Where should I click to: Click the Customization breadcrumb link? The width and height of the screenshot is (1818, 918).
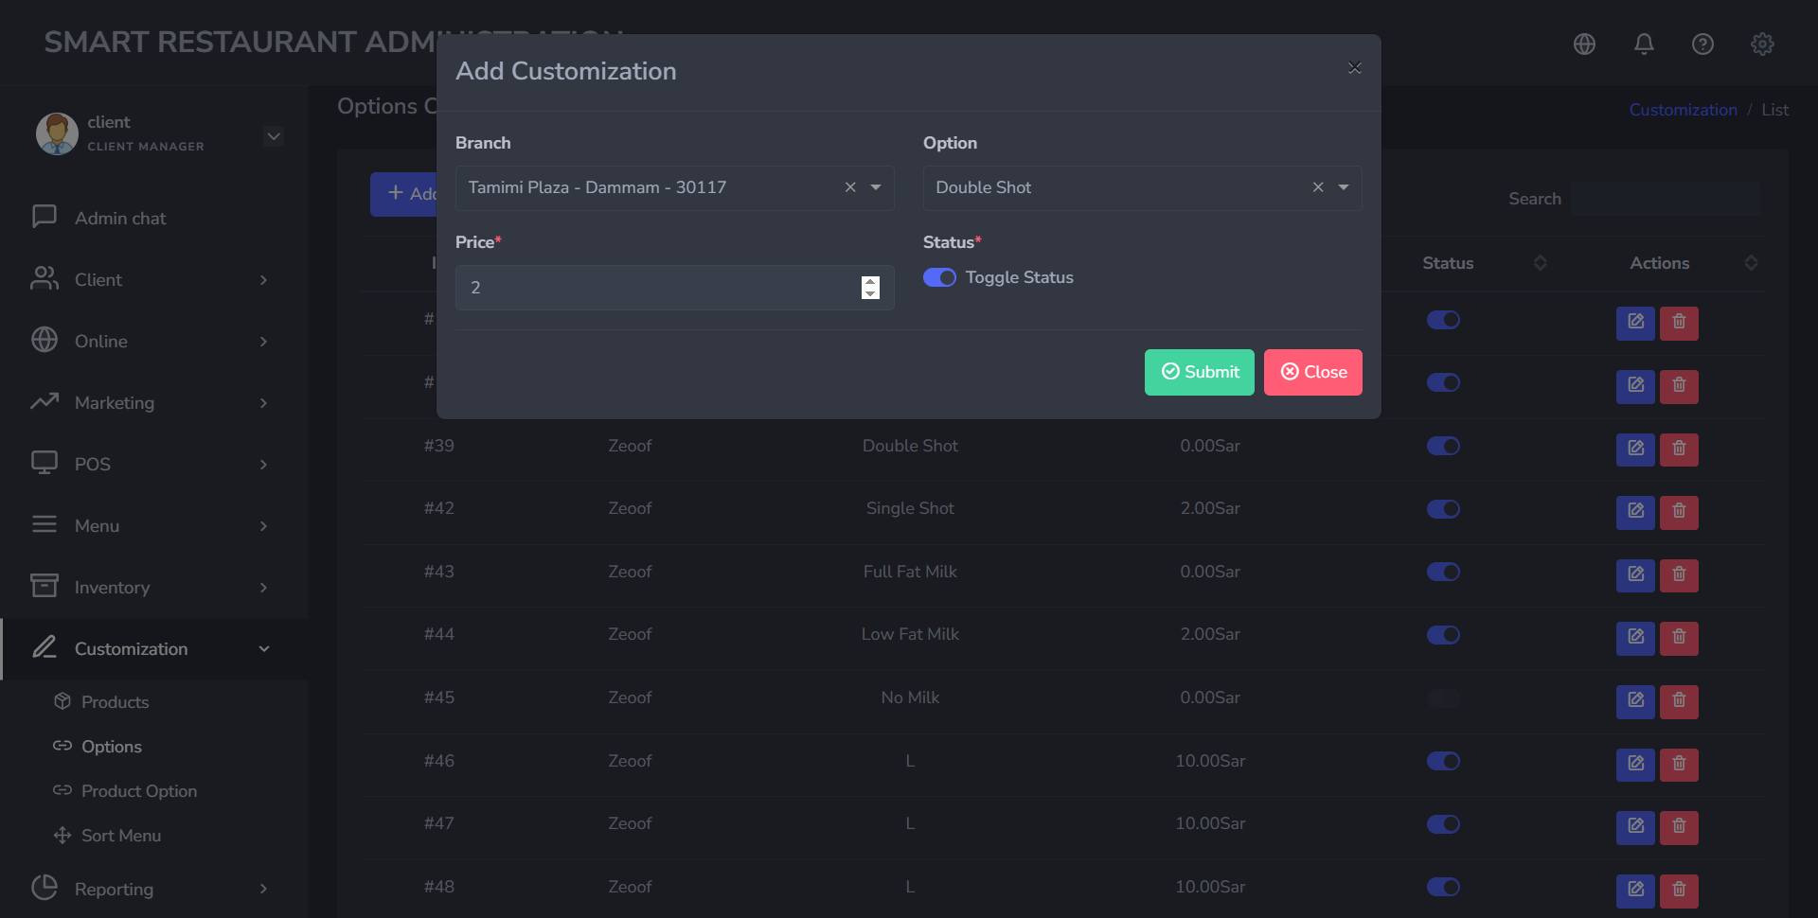[x=1683, y=110]
